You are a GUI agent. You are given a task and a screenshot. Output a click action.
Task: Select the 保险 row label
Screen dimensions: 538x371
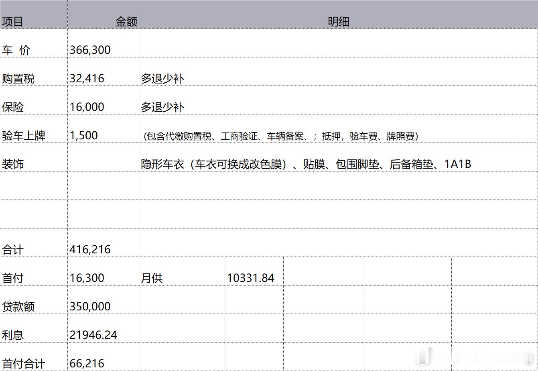(13, 106)
